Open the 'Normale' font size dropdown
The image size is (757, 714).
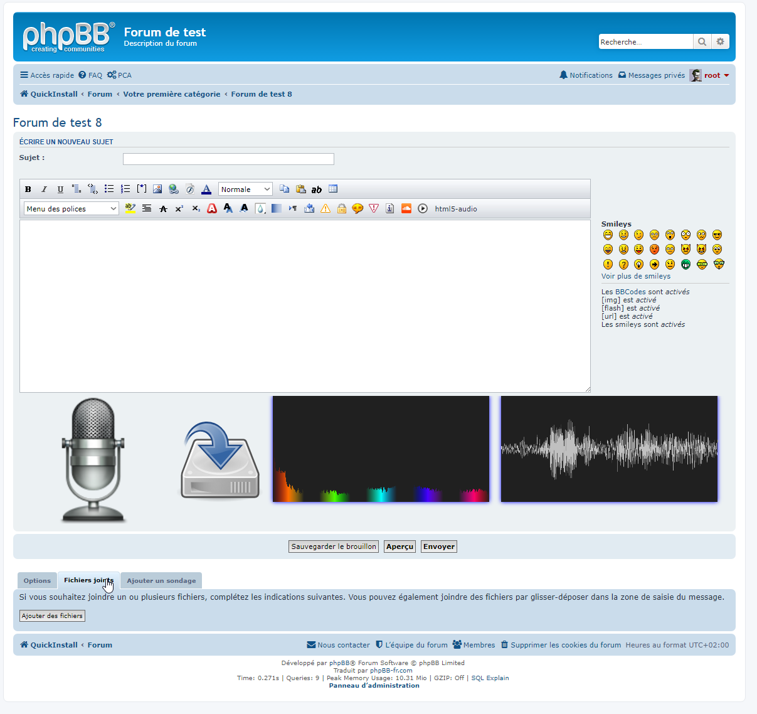[245, 189]
